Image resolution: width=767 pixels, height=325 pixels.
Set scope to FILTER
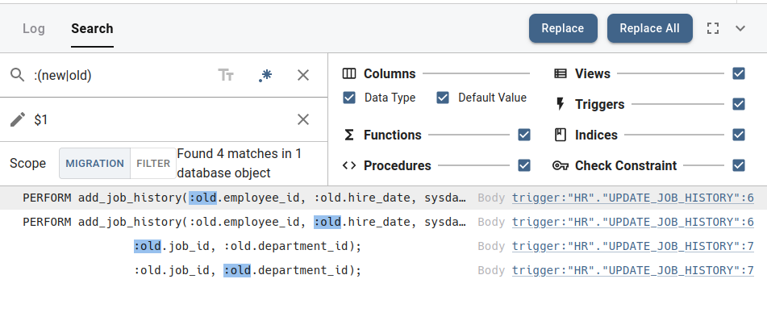click(153, 164)
